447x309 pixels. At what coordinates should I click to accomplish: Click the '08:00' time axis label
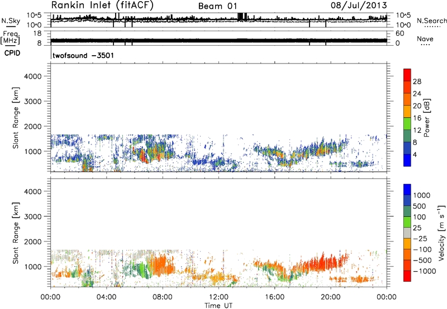163,297
